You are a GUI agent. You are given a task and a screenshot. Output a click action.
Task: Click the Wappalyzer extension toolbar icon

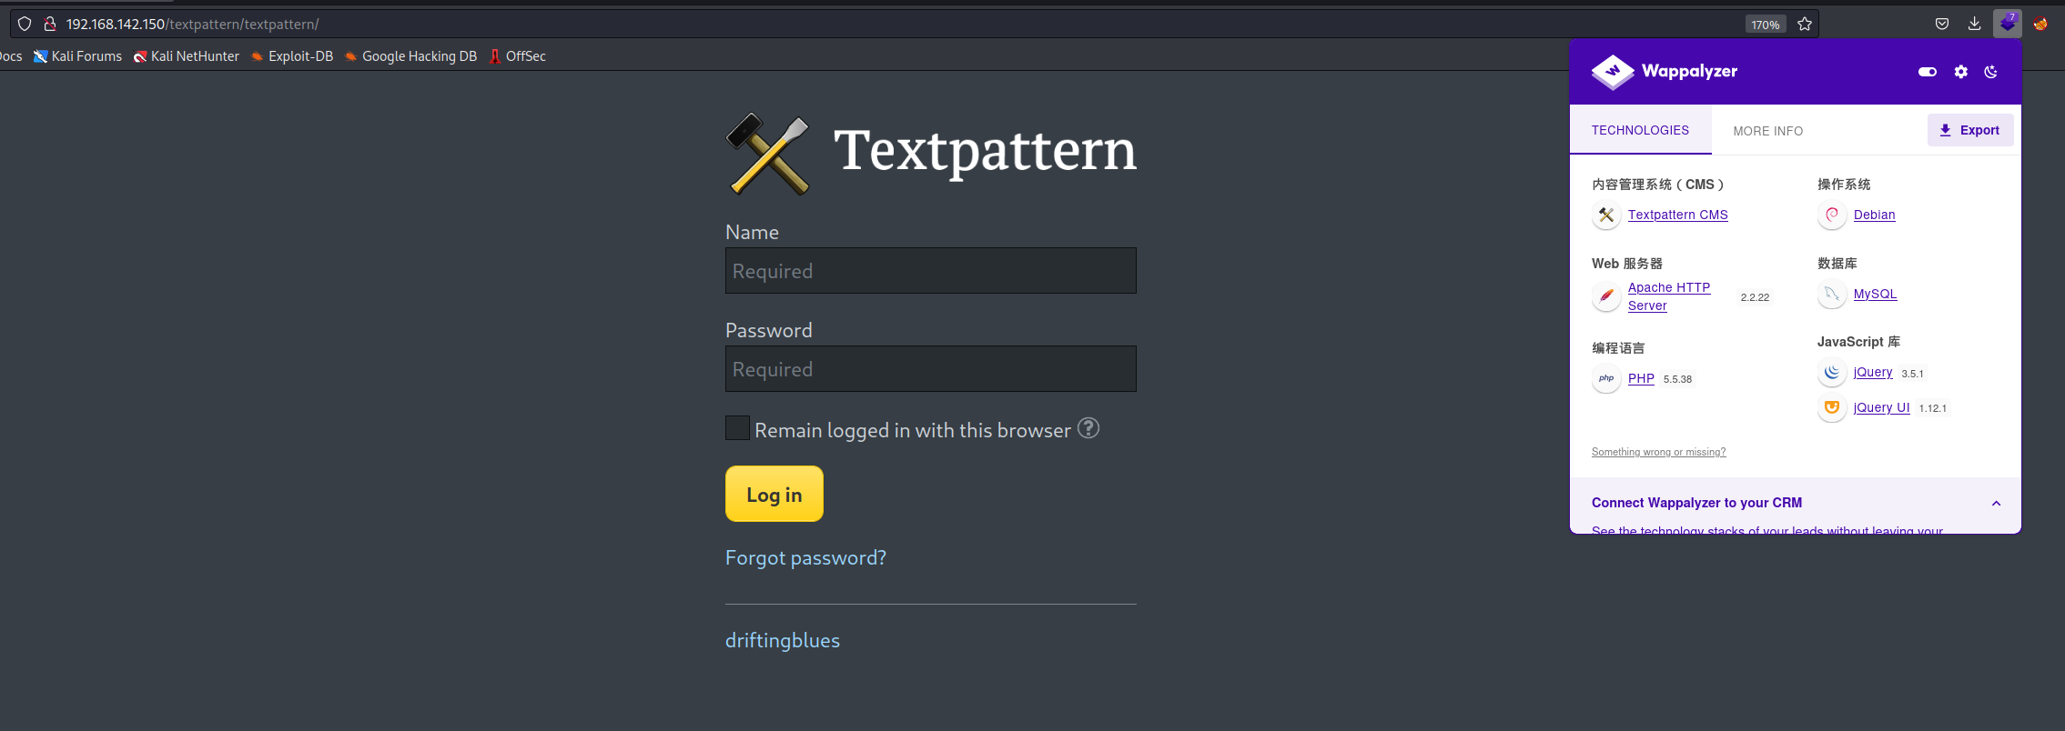[2007, 24]
